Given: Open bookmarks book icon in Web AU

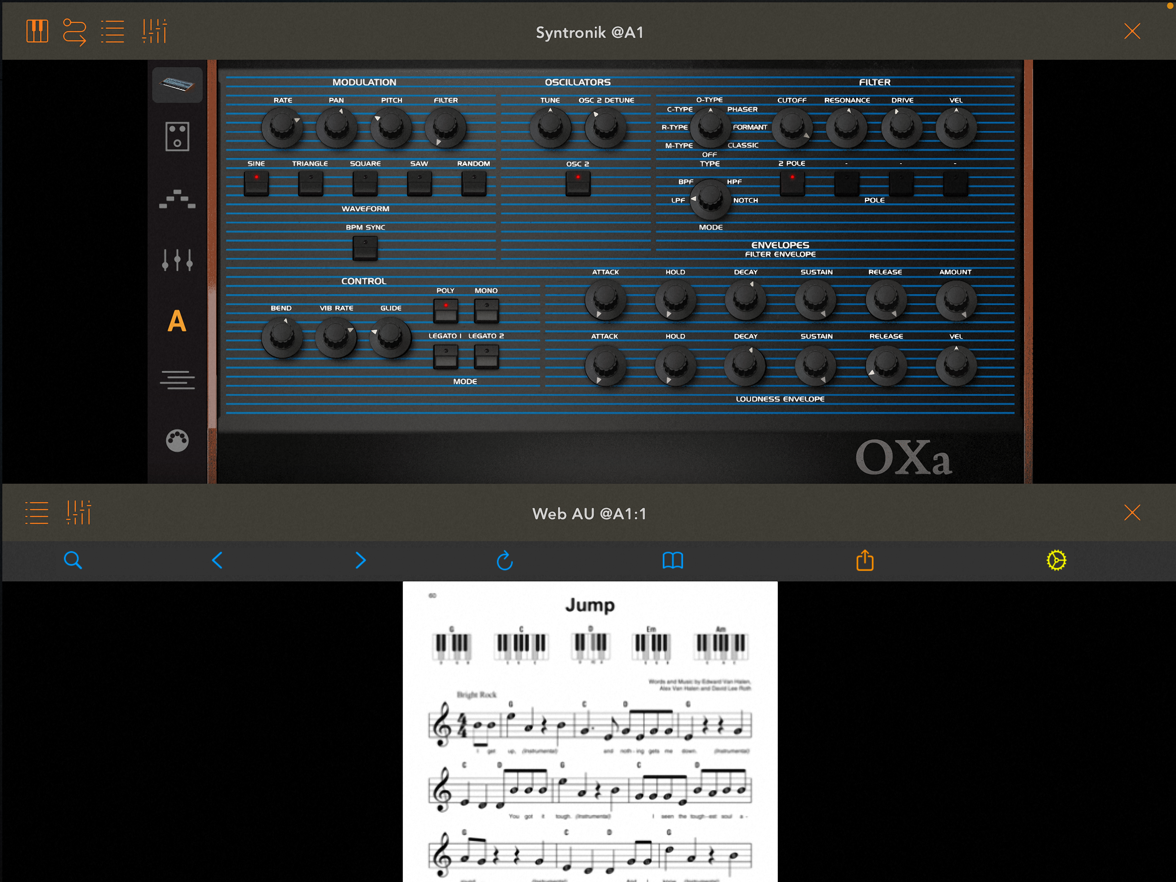Looking at the screenshot, I should point(672,560).
